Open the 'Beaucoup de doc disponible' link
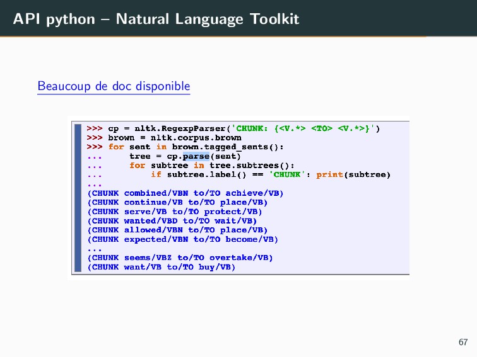477x357 pixels. click(x=114, y=86)
